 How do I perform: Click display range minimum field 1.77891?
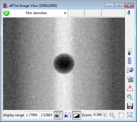pyautogui.click(x=32, y=115)
